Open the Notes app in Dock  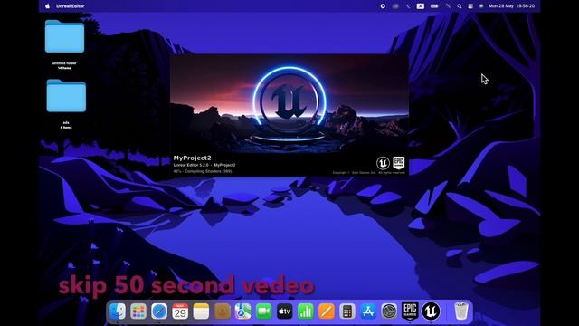201,312
